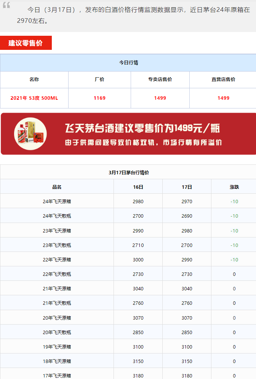
Task: Click the 涨跌 column header
Action: point(234,187)
